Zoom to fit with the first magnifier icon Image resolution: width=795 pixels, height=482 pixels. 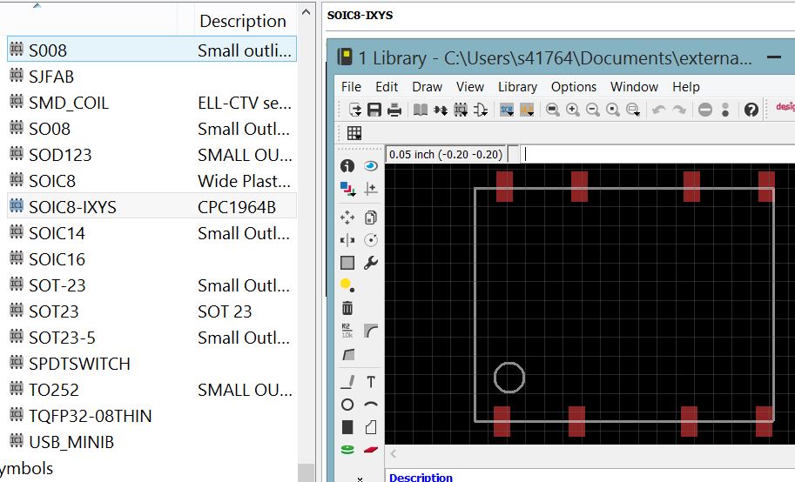point(553,110)
